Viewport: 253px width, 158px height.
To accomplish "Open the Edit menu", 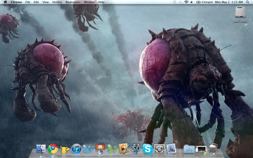I will [36, 2].
